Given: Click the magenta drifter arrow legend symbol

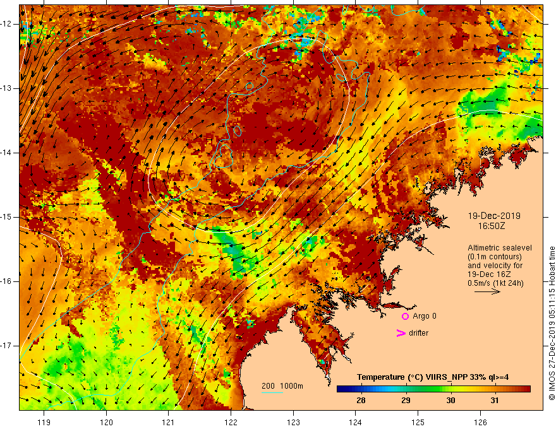Looking at the screenshot, I should click(401, 333).
